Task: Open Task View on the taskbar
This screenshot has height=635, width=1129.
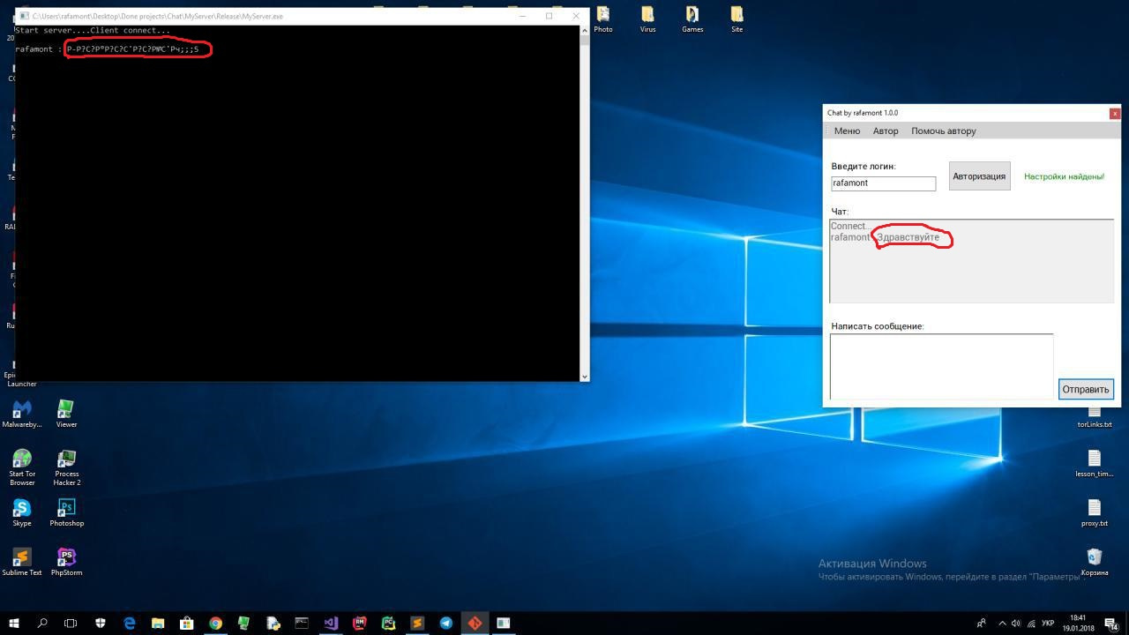Action: pos(71,623)
